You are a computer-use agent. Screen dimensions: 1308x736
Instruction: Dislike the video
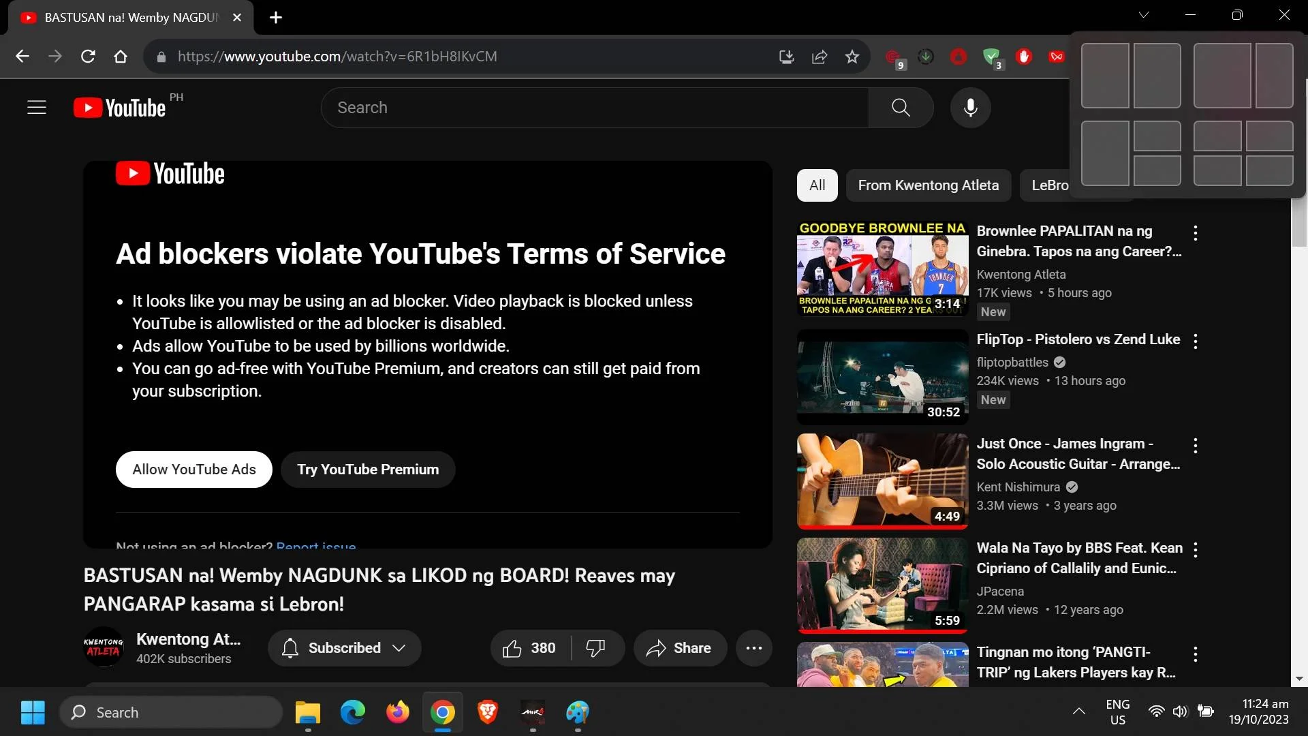click(x=596, y=648)
